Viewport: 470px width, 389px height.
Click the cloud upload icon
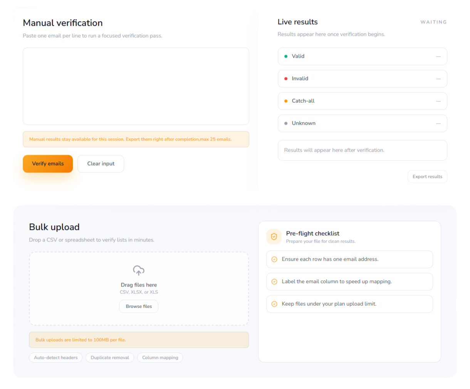139,270
